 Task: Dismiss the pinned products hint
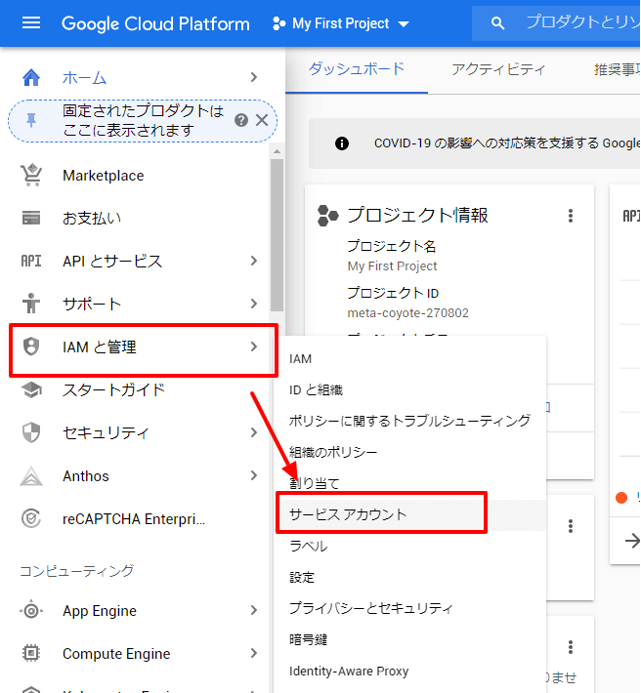click(262, 120)
